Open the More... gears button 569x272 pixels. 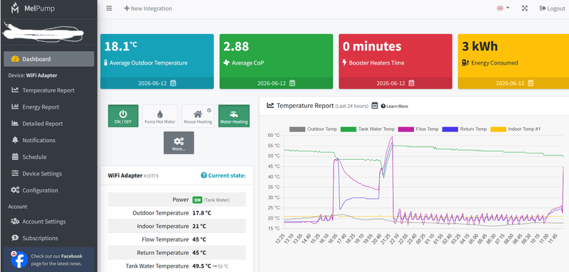point(179,143)
